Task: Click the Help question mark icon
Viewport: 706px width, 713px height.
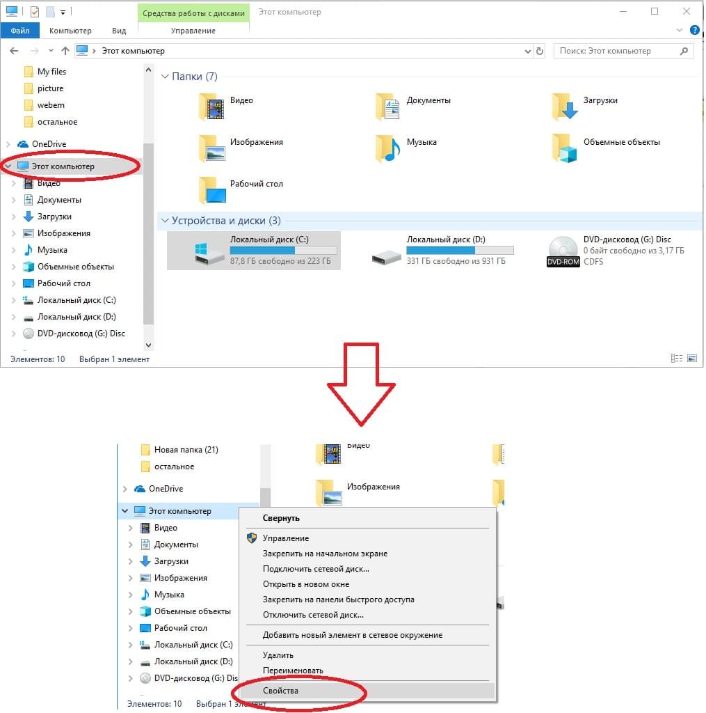Action: pos(694,31)
